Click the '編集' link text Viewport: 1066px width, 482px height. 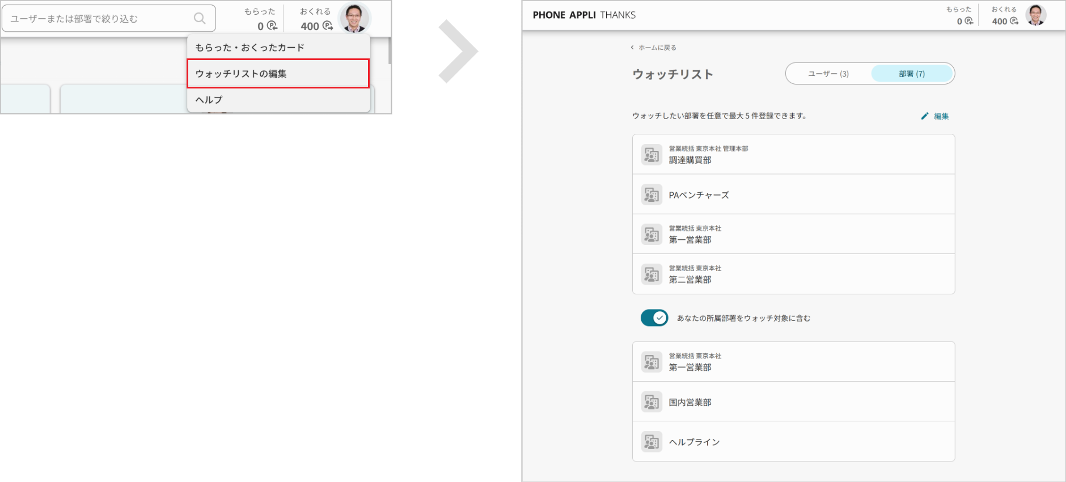click(941, 116)
